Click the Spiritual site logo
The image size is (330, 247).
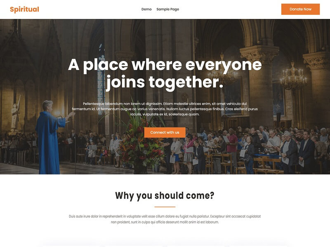coord(24,9)
